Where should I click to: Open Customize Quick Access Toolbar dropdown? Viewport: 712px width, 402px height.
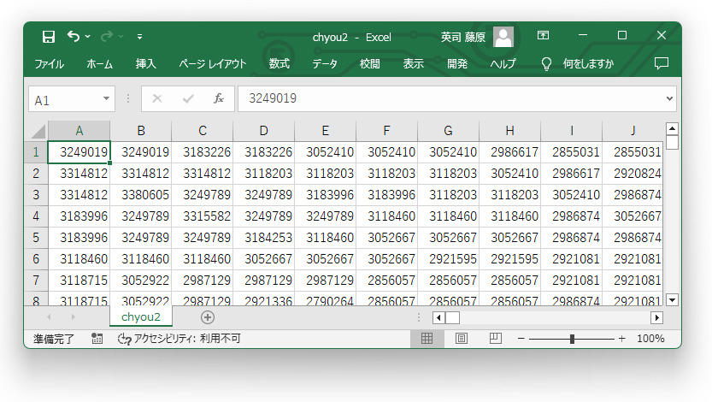(139, 36)
